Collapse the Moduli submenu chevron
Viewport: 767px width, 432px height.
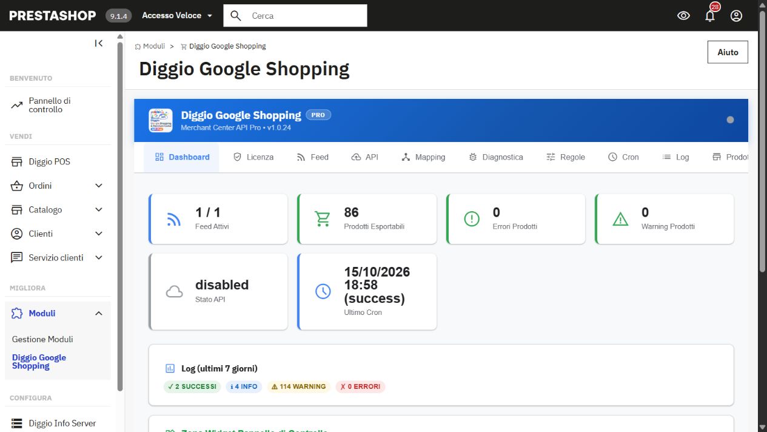point(99,314)
